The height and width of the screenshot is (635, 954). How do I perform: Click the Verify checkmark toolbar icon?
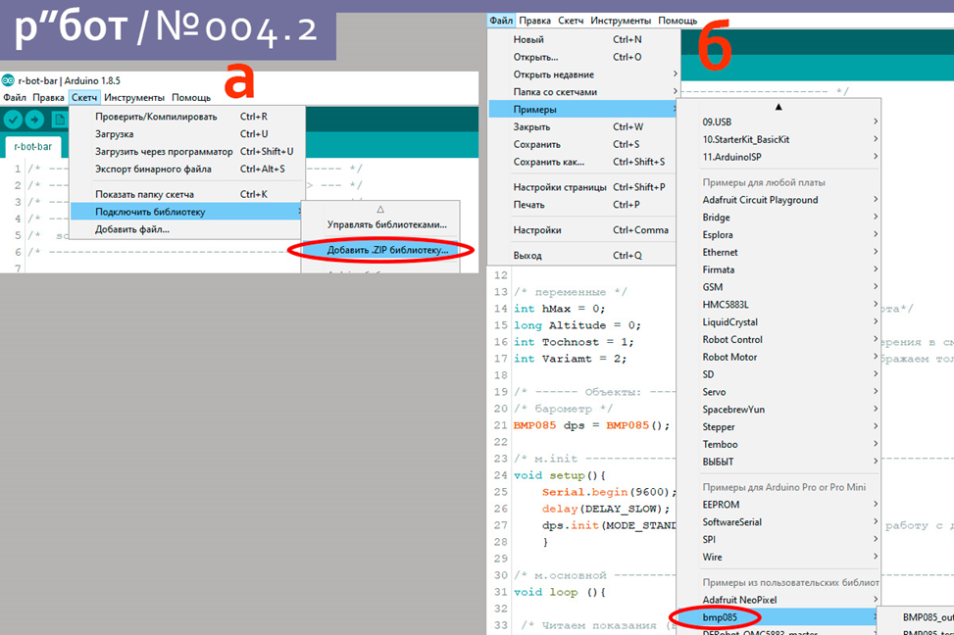13,120
